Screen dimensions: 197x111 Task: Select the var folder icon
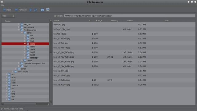(10, 99)
